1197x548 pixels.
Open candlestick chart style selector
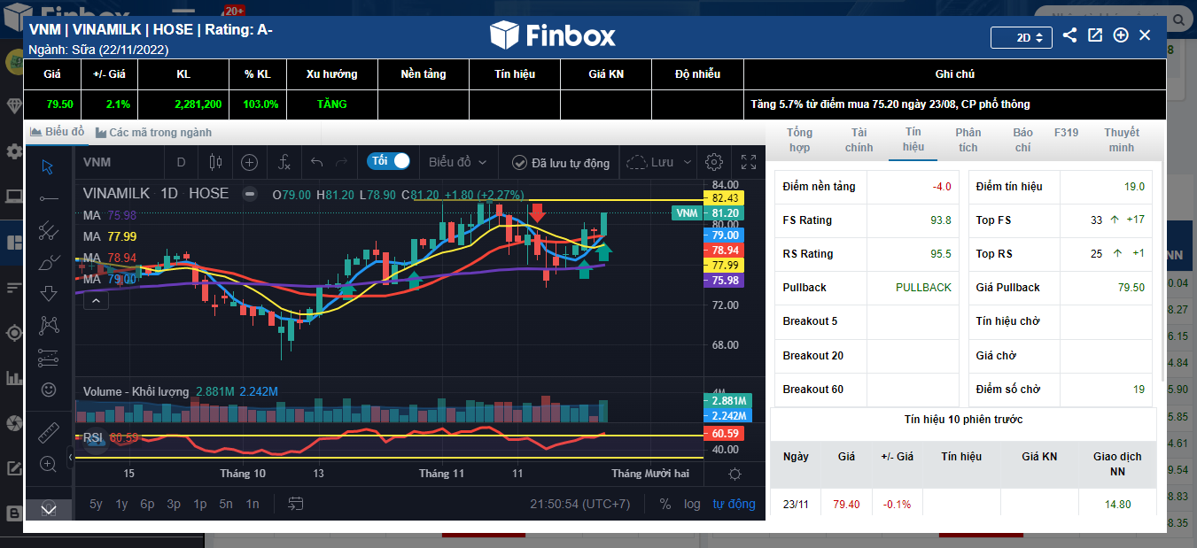pos(214,162)
